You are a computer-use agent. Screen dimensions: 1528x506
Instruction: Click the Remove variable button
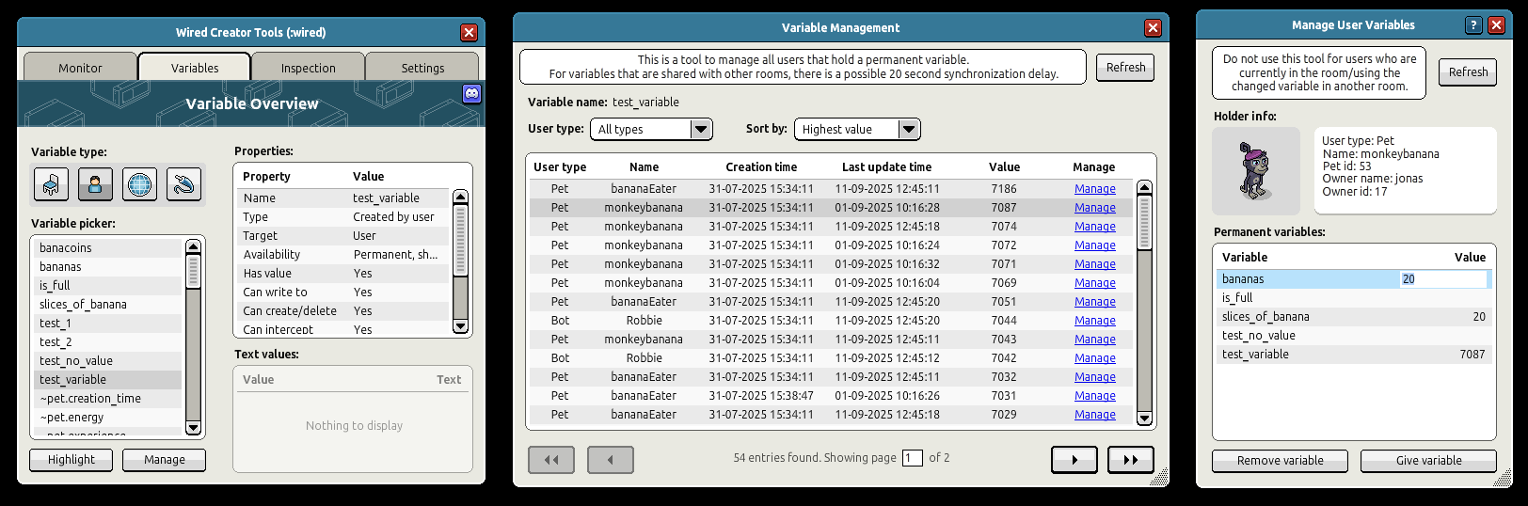click(x=1280, y=461)
